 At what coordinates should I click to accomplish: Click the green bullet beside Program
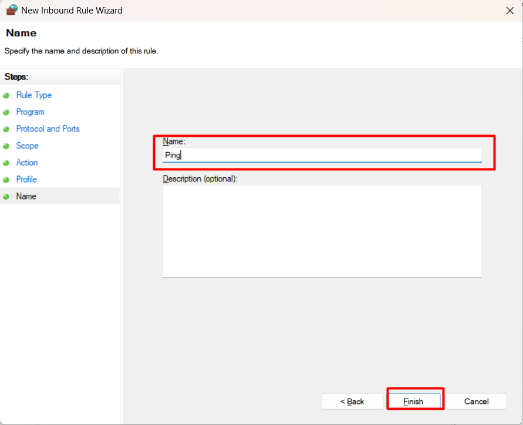pos(6,113)
